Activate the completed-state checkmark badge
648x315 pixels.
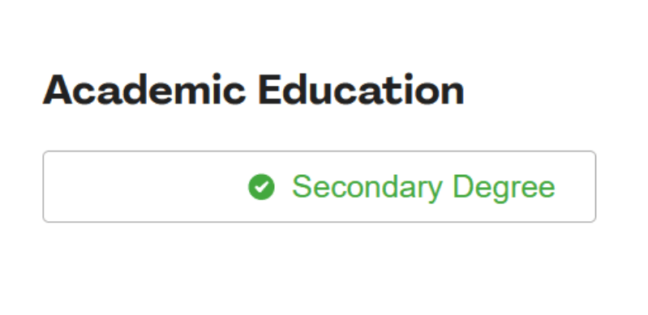[261, 186]
